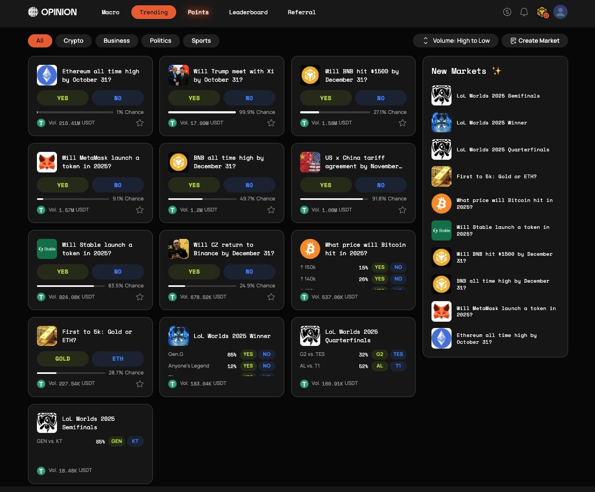Viewport: 595px width, 492px height.
Task: Open First to 5k in New Markets list
Action: (496, 177)
